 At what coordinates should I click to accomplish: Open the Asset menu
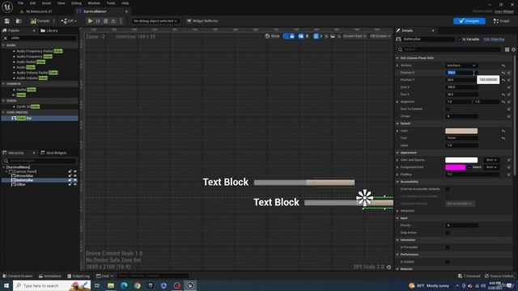tap(47, 3)
